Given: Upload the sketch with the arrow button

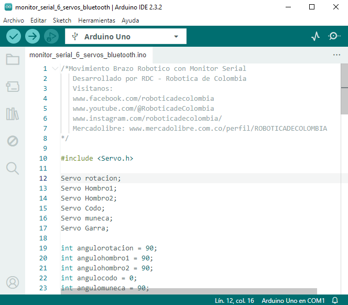Looking at the screenshot, I should coord(32,36).
